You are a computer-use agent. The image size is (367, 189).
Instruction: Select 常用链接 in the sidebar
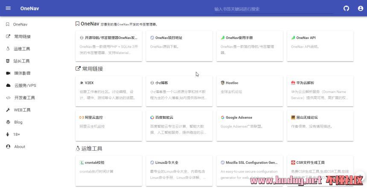[22, 37]
